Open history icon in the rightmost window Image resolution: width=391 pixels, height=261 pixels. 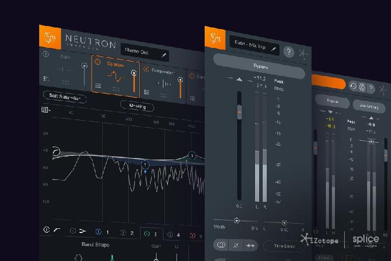point(353,86)
